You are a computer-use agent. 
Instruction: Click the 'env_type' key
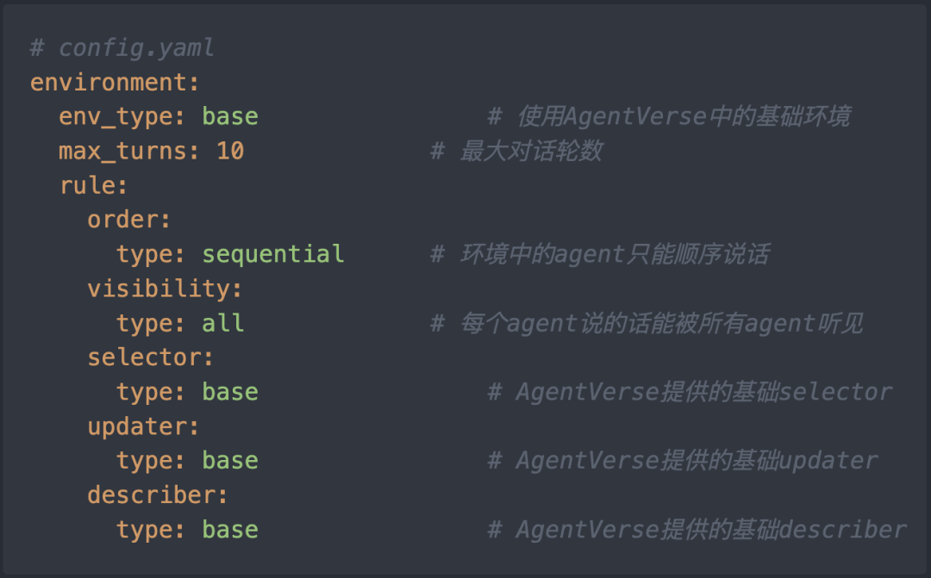pyautogui.click(x=116, y=116)
